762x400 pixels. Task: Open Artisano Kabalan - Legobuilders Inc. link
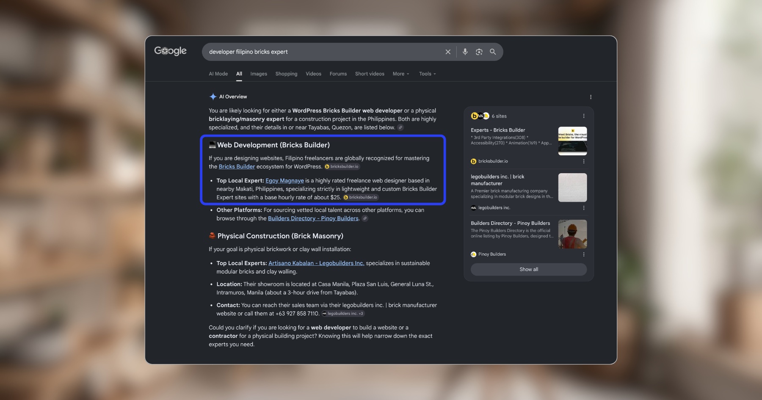(x=316, y=263)
